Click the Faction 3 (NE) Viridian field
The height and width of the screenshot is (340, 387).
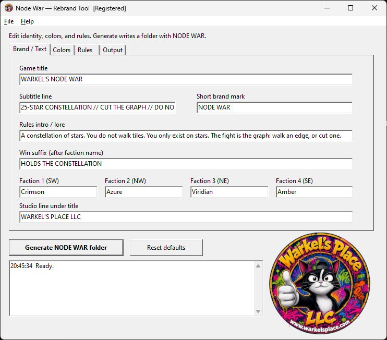coord(229,192)
